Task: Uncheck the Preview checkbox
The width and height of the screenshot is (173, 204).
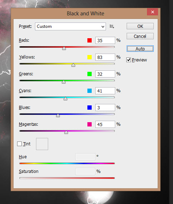Action: 128,60
